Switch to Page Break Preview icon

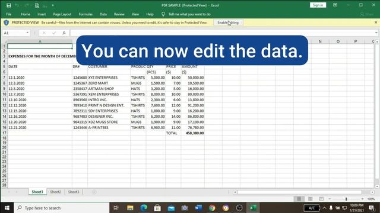click(x=321, y=199)
